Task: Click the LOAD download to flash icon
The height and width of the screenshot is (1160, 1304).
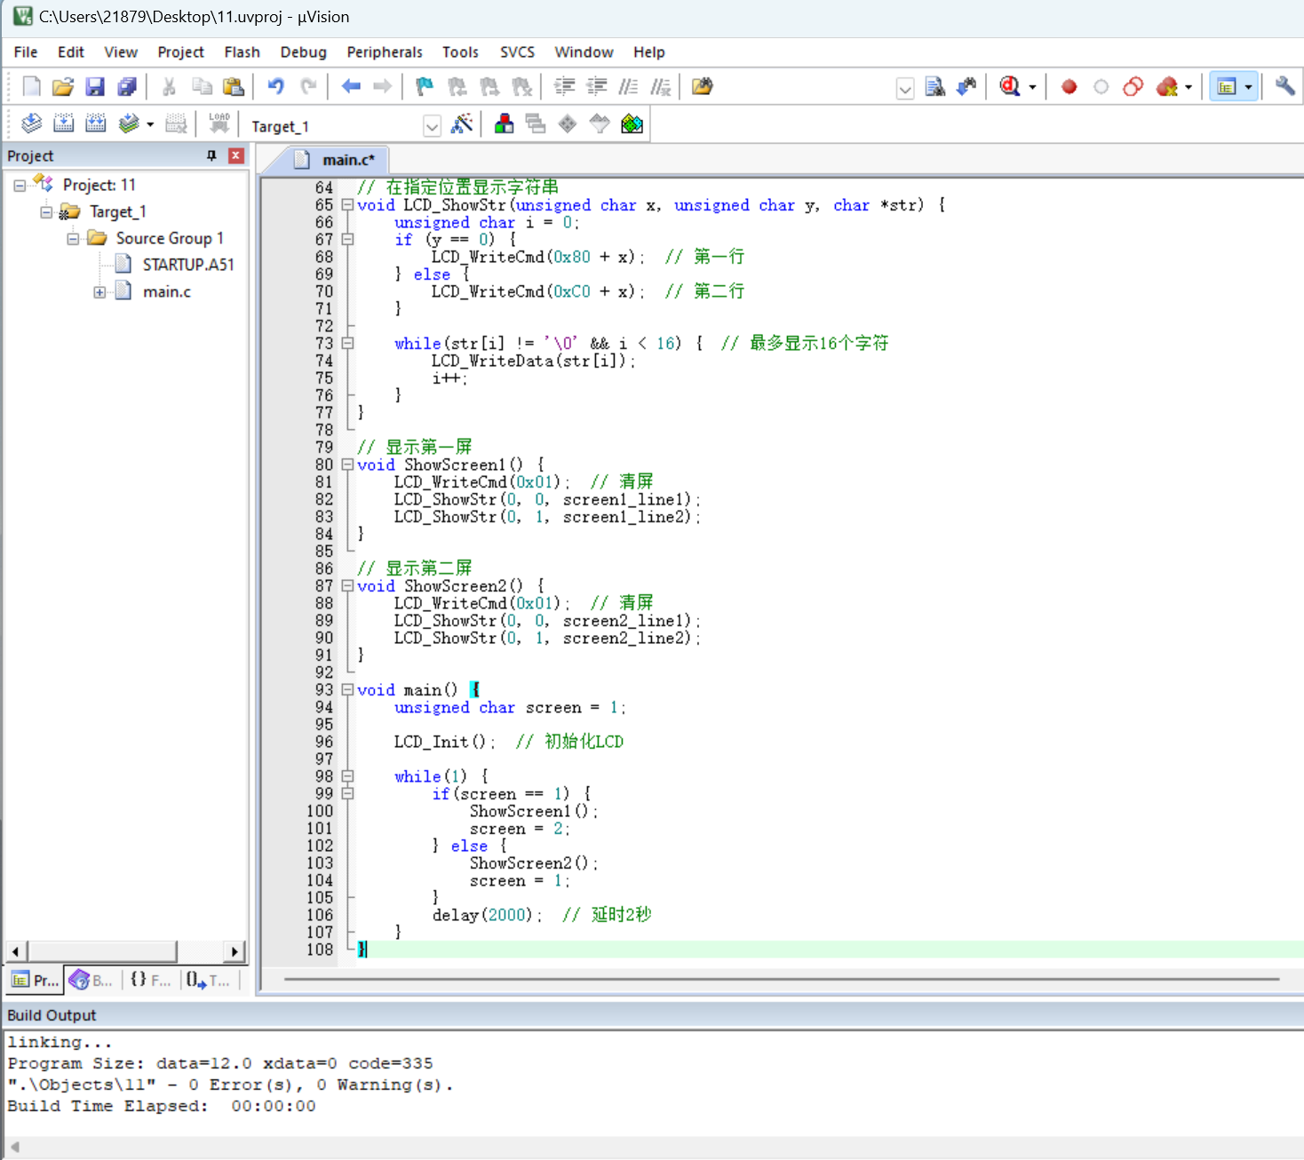Action: pyautogui.click(x=219, y=123)
